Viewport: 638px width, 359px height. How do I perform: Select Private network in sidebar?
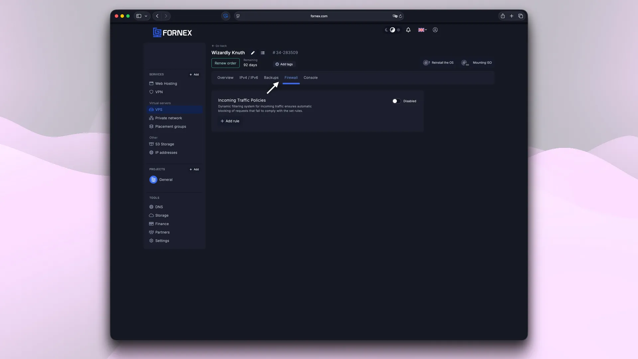tap(168, 118)
